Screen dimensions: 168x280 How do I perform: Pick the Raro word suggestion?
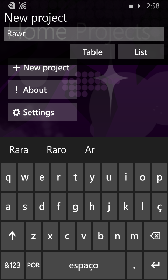pyautogui.click(x=56, y=150)
